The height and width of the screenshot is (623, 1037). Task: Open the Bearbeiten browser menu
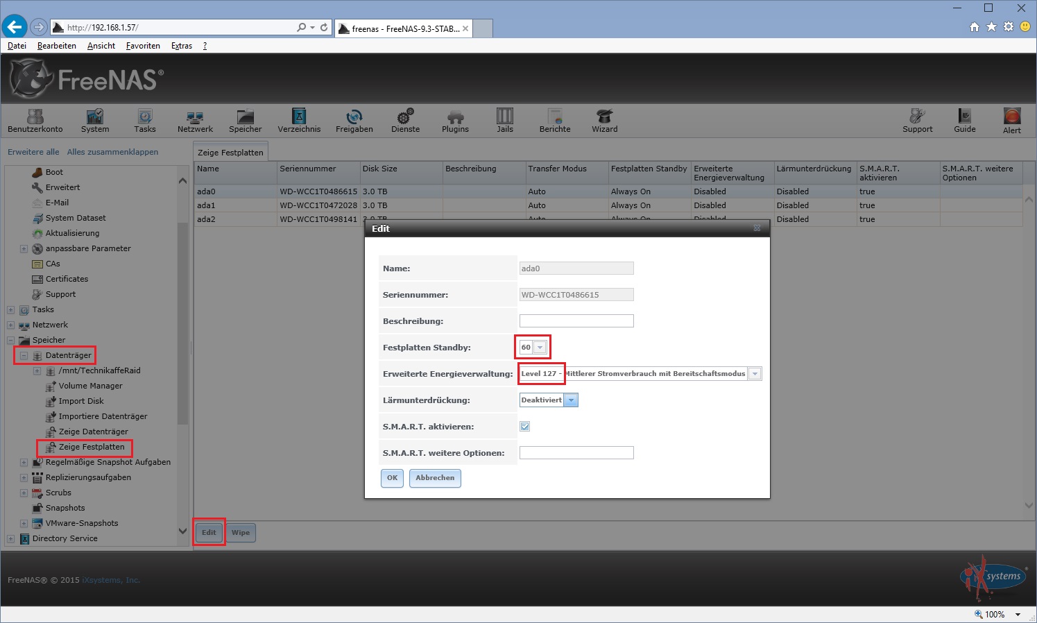click(x=57, y=46)
